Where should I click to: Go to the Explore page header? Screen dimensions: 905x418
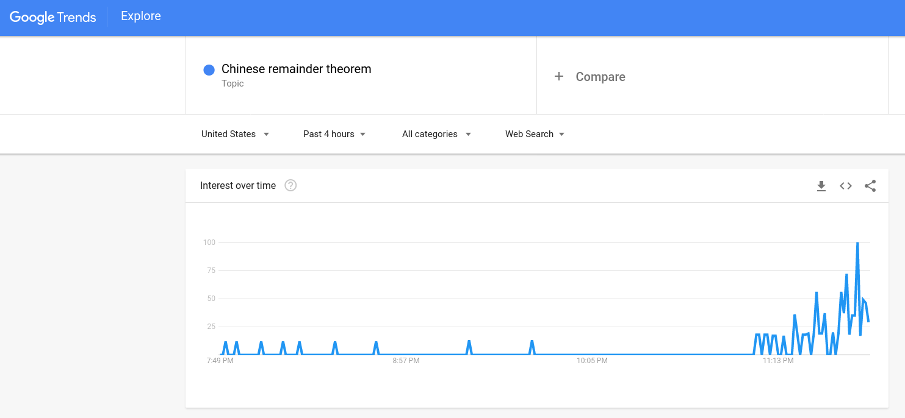point(141,16)
